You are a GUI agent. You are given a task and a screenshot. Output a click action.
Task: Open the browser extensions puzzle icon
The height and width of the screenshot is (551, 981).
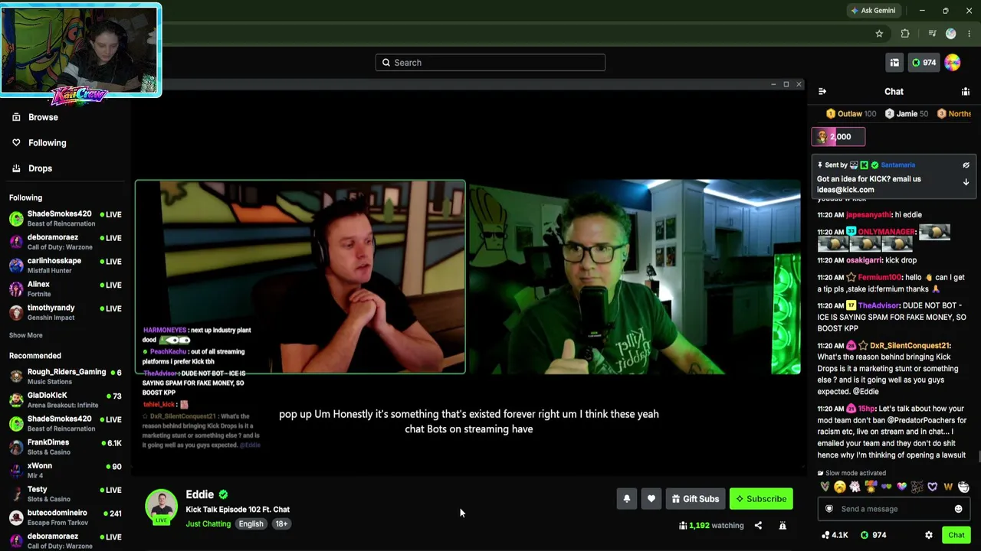(905, 34)
